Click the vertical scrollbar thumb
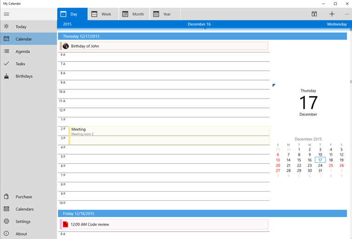 click(x=351, y=82)
